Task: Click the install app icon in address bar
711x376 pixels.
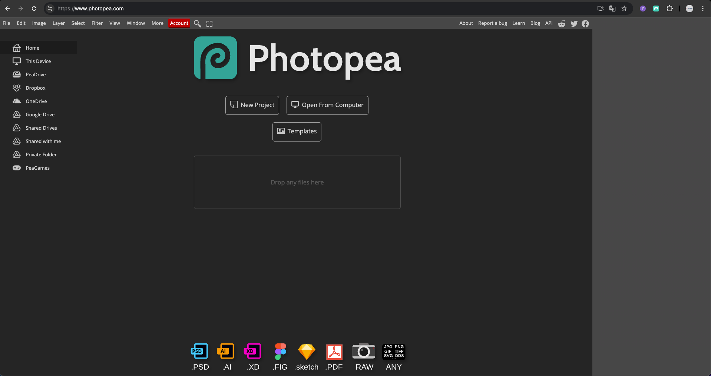Action: pyautogui.click(x=601, y=9)
